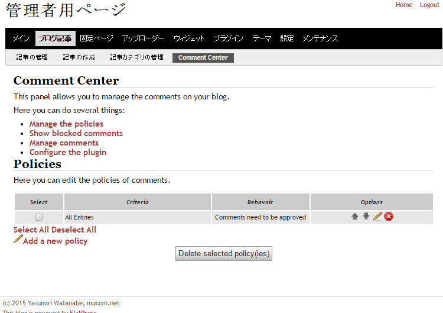Image resolution: width=443 pixels, height=313 pixels.
Task: Click the Select All link
Action: (31, 230)
